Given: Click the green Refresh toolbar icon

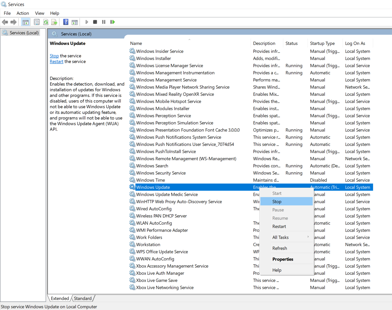Looking at the screenshot, I should point(46,22).
